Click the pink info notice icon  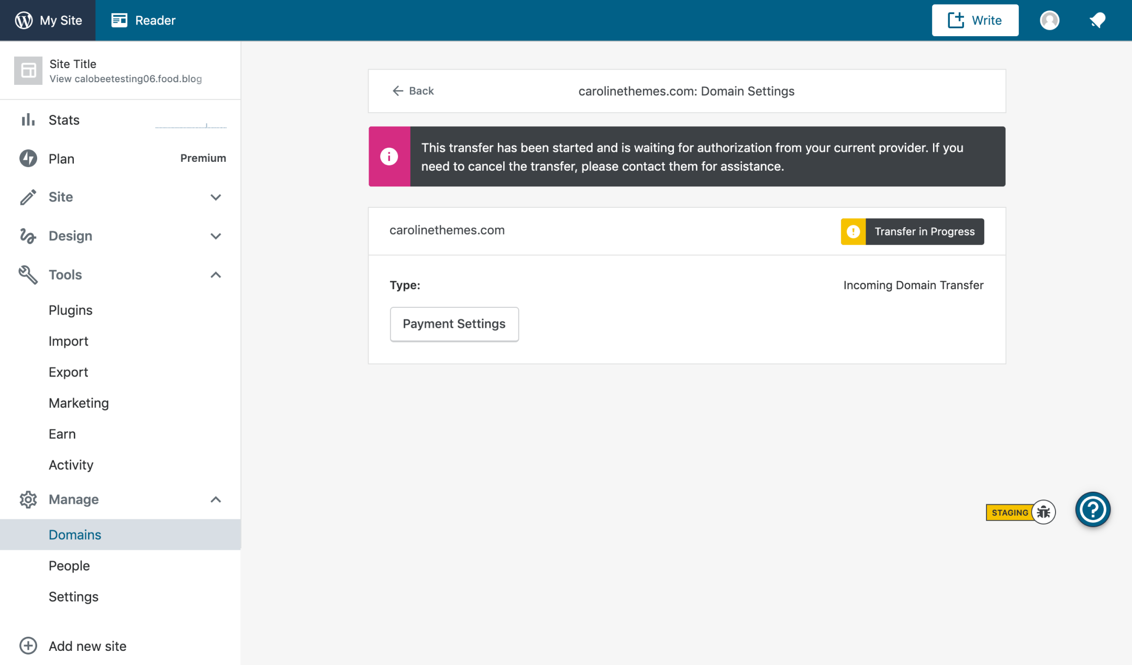389,156
